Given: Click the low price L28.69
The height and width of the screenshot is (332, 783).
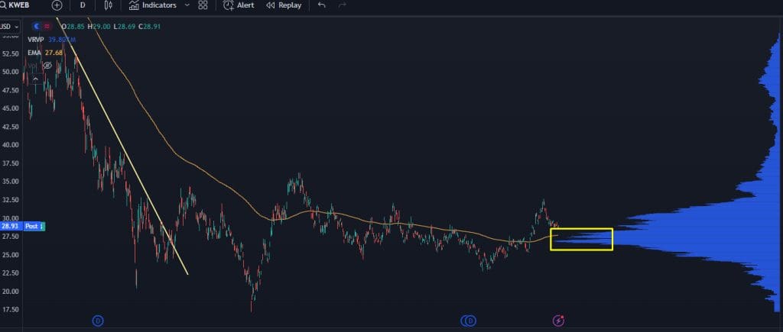Looking at the screenshot, I should coord(125,26).
